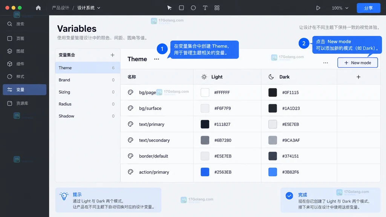Open Dark swatch #3B82F6 for action/primary
Image resolution: width=386 pixels, height=217 pixels.
pyautogui.click(x=273, y=172)
